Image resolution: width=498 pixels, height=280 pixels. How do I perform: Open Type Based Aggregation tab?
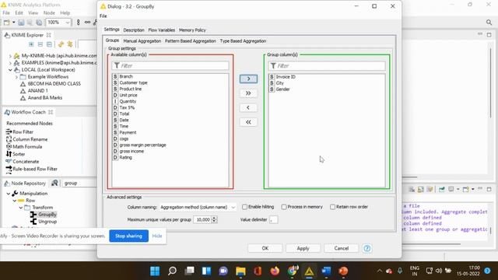(243, 41)
